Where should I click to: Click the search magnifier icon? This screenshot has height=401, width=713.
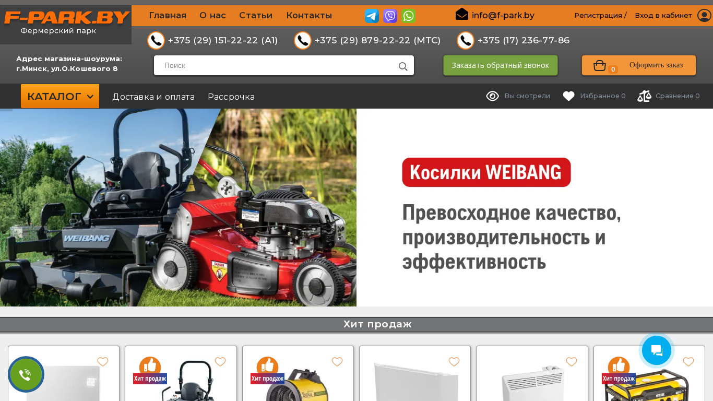pyautogui.click(x=403, y=66)
